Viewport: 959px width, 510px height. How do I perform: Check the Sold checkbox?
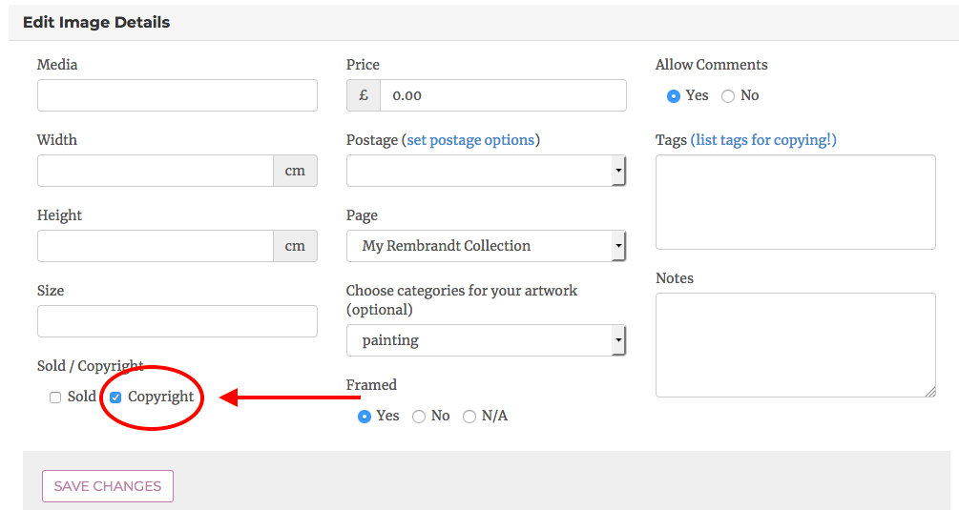pyautogui.click(x=55, y=398)
